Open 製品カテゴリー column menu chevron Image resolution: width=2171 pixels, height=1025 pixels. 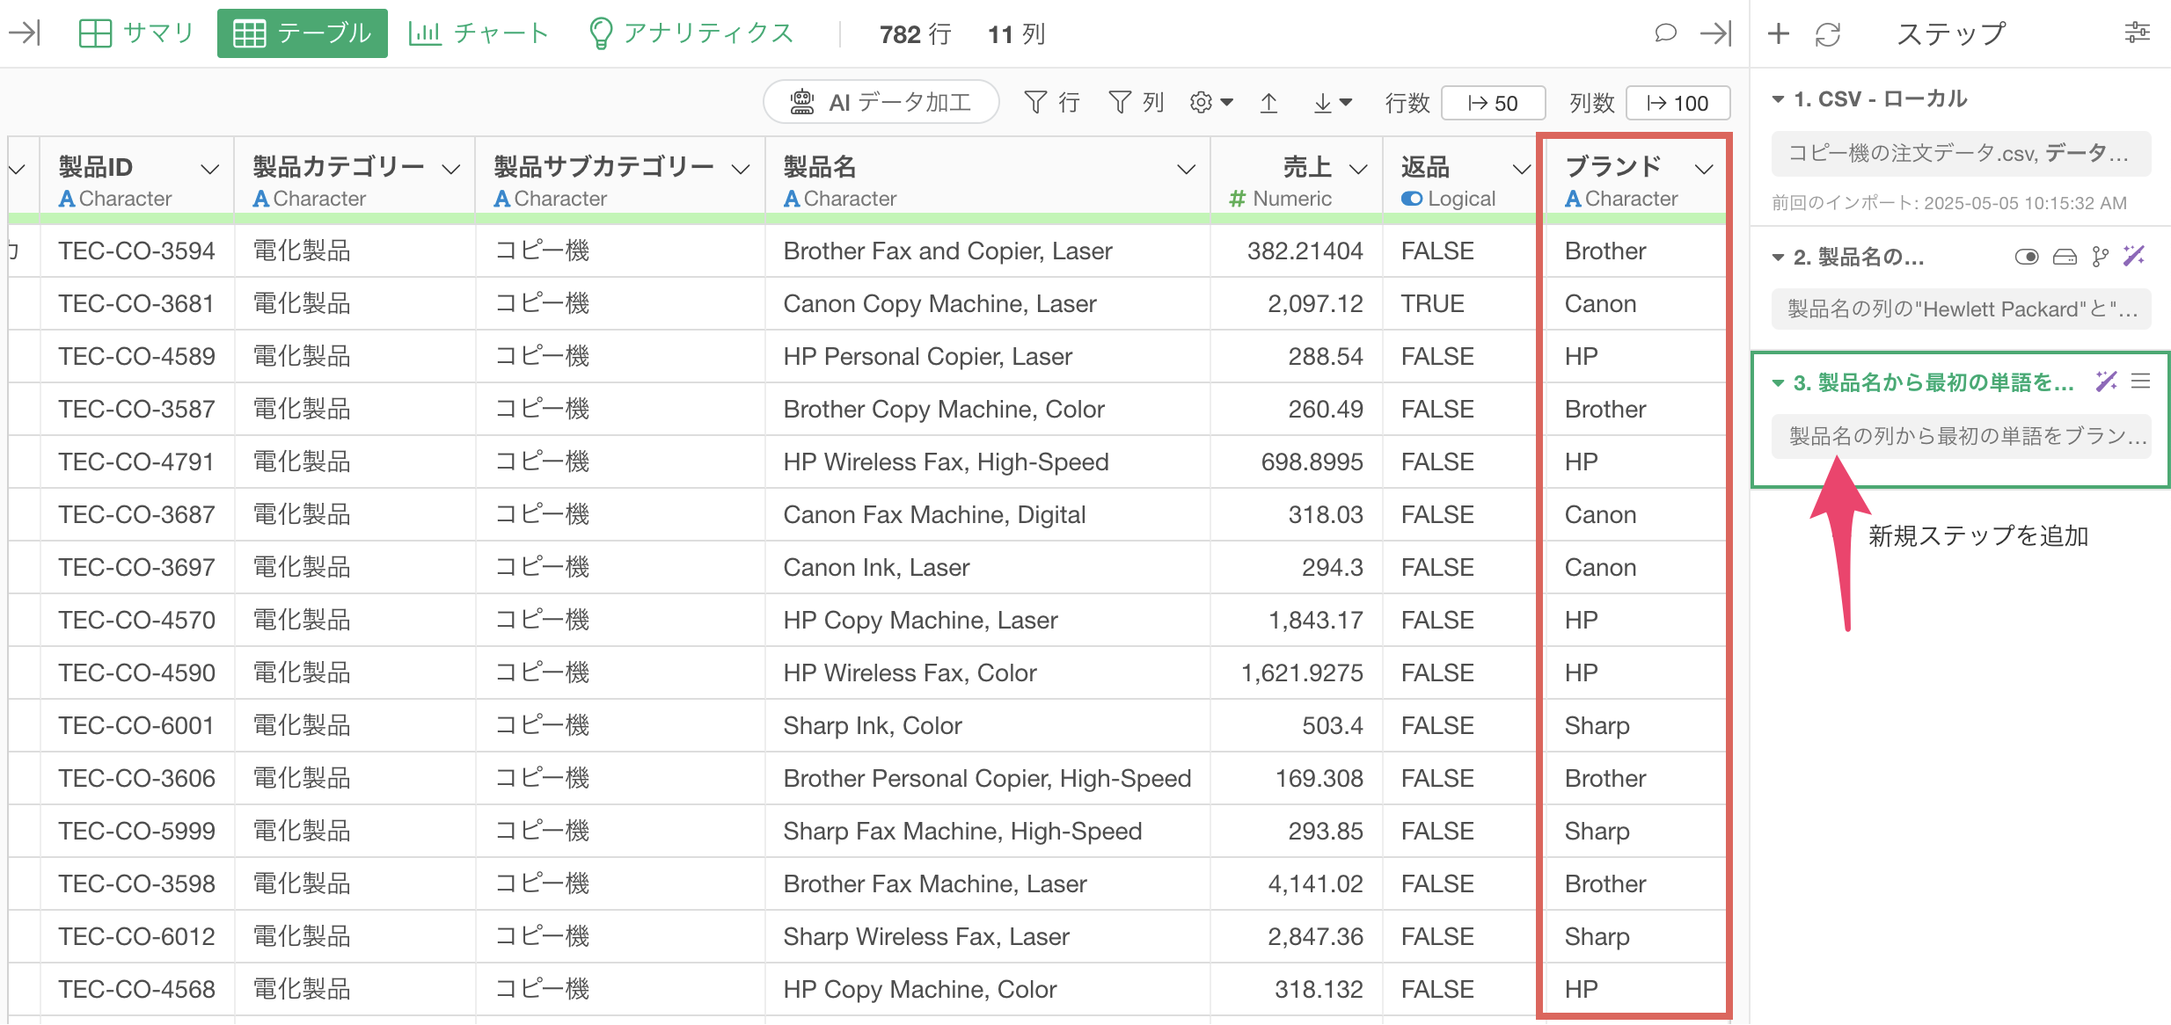[x=451, y=169]
